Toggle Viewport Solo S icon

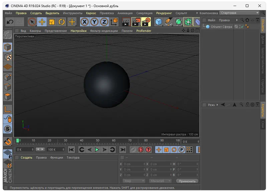point(8,129)
